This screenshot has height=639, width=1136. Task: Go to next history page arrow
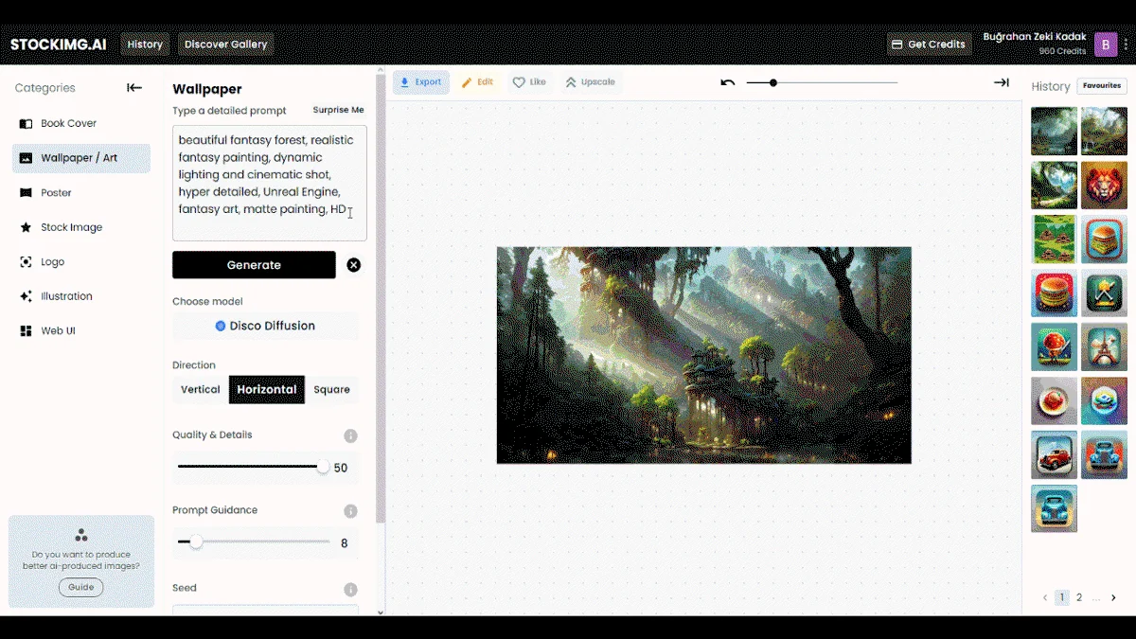pos(1113,598)
